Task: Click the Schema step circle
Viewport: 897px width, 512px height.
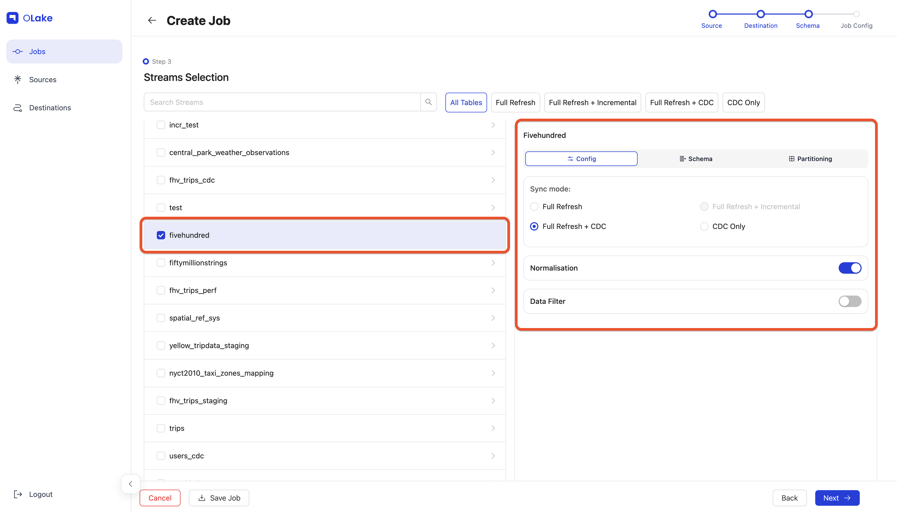Action: coord(809,14)
